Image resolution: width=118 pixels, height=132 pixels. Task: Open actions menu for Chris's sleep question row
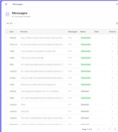[x=113, y=44]
